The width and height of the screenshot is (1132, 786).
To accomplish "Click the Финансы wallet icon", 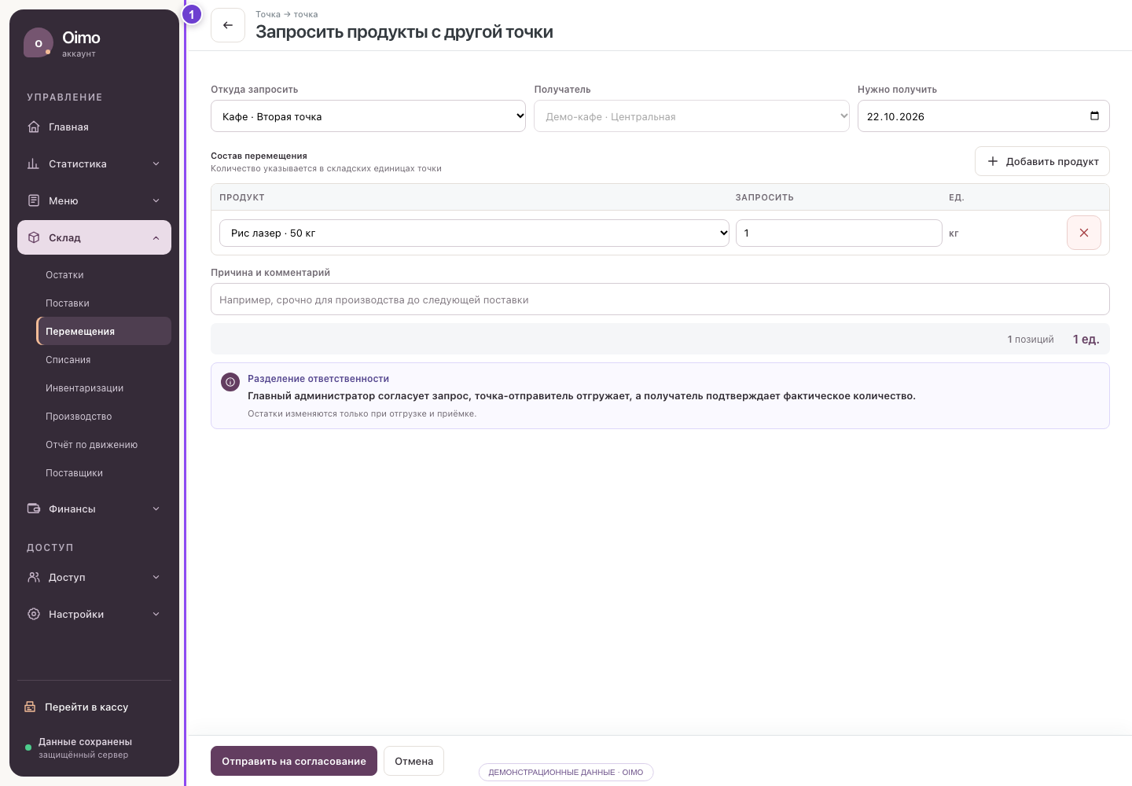I will (x=33, y=509).
